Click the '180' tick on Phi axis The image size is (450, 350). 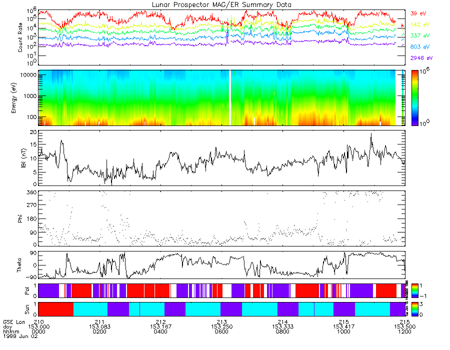click(31, 219)
